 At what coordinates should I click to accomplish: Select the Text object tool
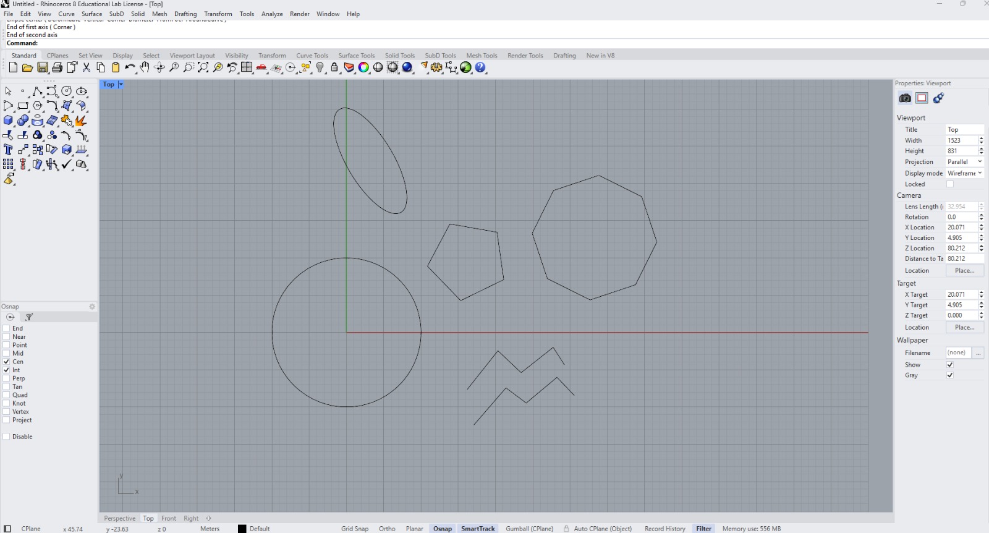pos(8,150)
